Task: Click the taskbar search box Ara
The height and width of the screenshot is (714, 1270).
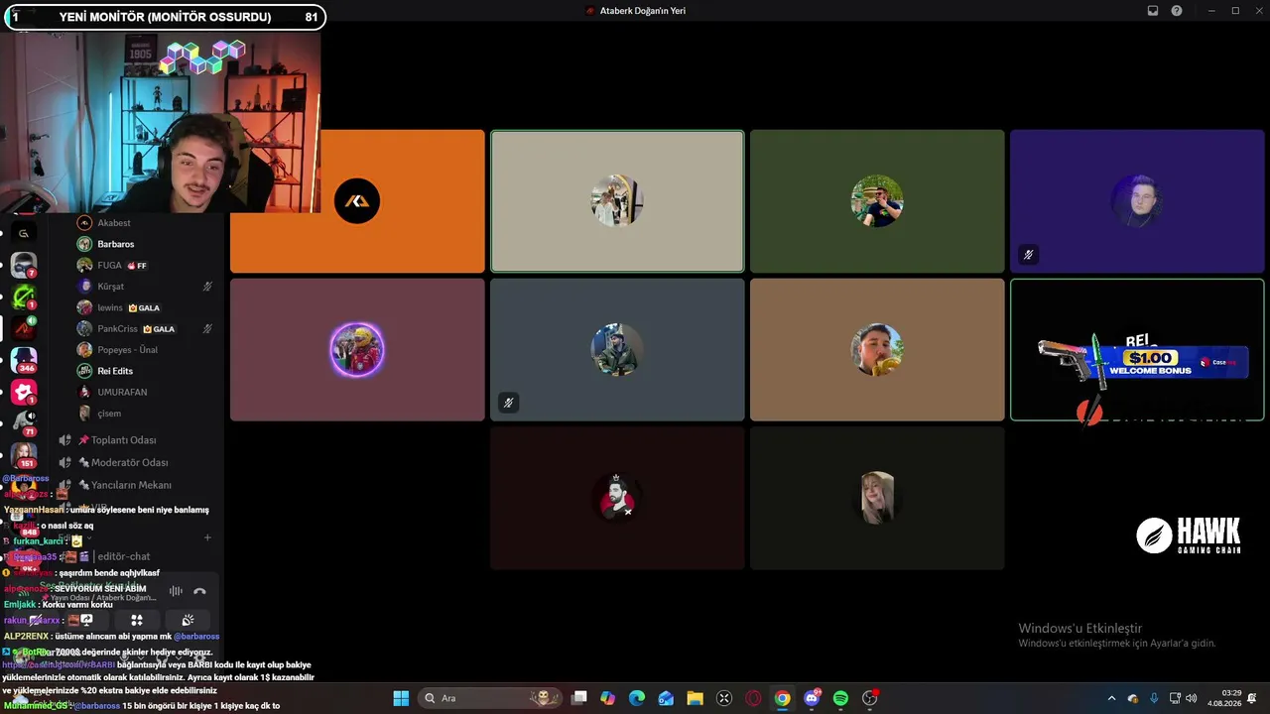Action: tap(488, 698)
